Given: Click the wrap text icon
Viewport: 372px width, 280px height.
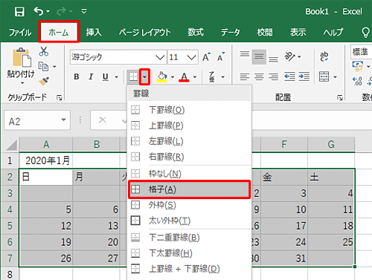Looking at the screenshot, I should [324, 56].
